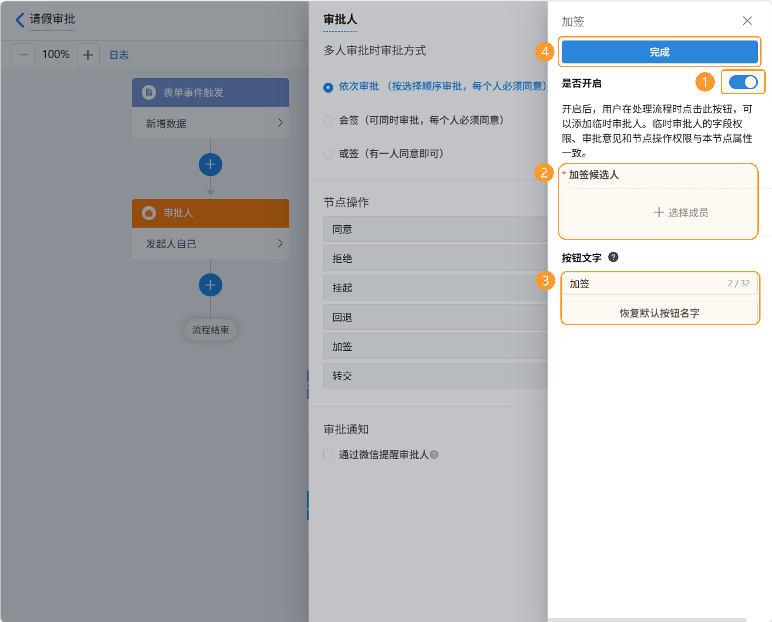
Task: Click the help icon beside 按钮文字
Action: [x=613, y=257]
